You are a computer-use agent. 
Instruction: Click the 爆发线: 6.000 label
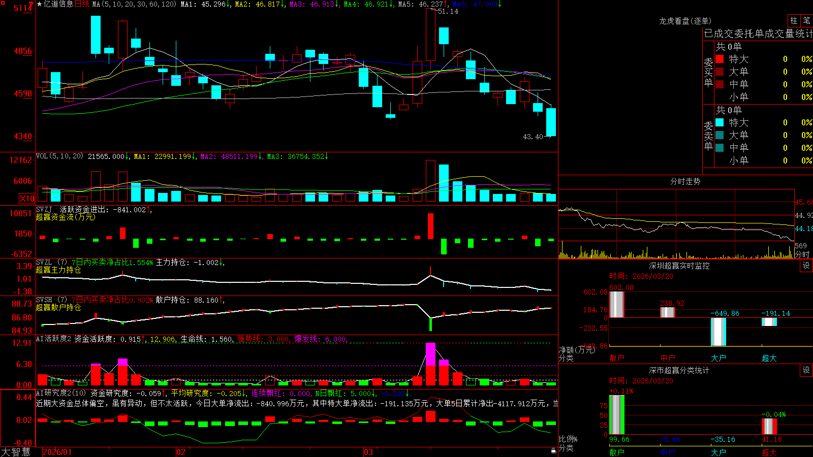click(321, 339)
